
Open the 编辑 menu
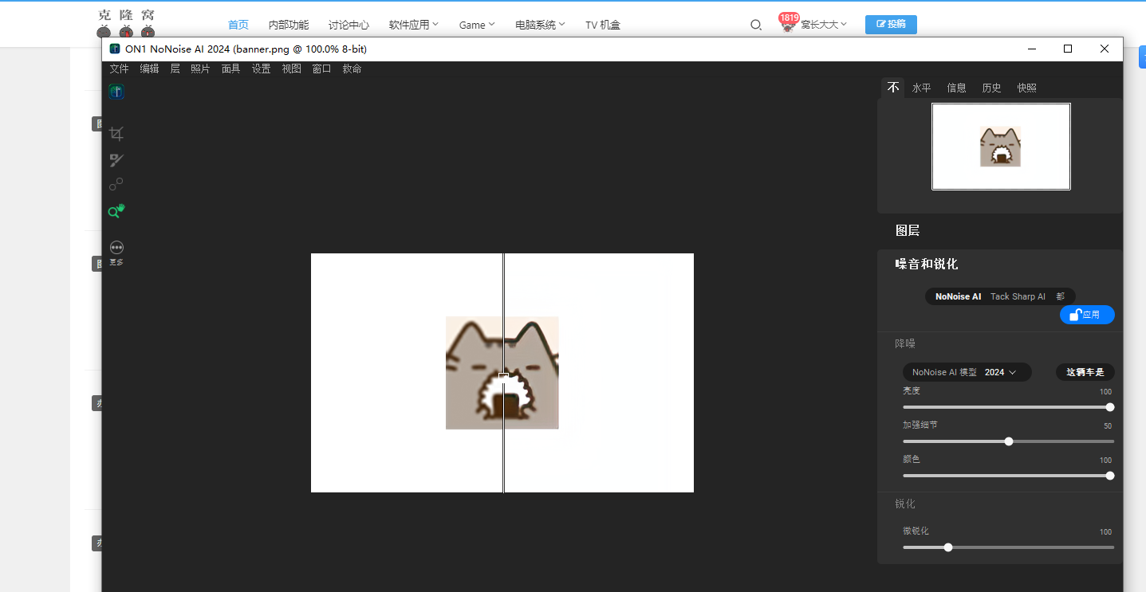point(149,69)
